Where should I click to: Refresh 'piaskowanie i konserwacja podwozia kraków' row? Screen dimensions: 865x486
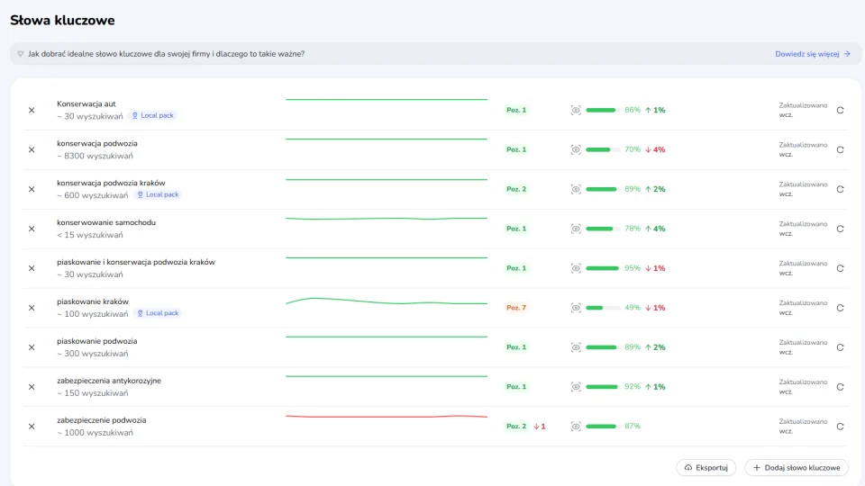click(840, 268)
